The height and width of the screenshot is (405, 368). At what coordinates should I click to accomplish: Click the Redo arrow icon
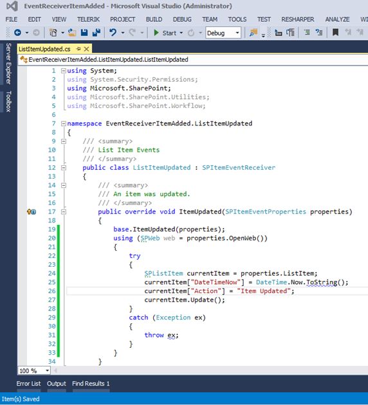[x=133, y=33]
